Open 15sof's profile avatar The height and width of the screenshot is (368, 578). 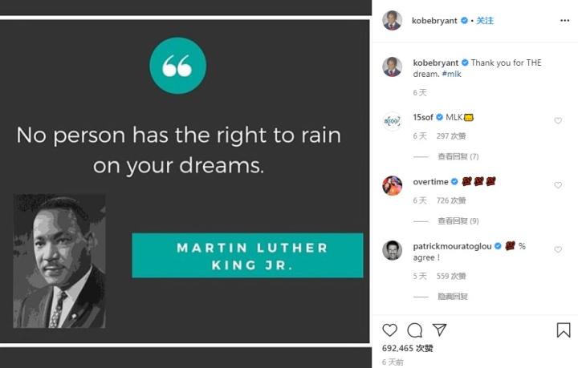[393, 121]
